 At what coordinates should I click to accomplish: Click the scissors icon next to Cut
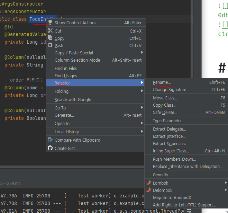pos(50,31)
